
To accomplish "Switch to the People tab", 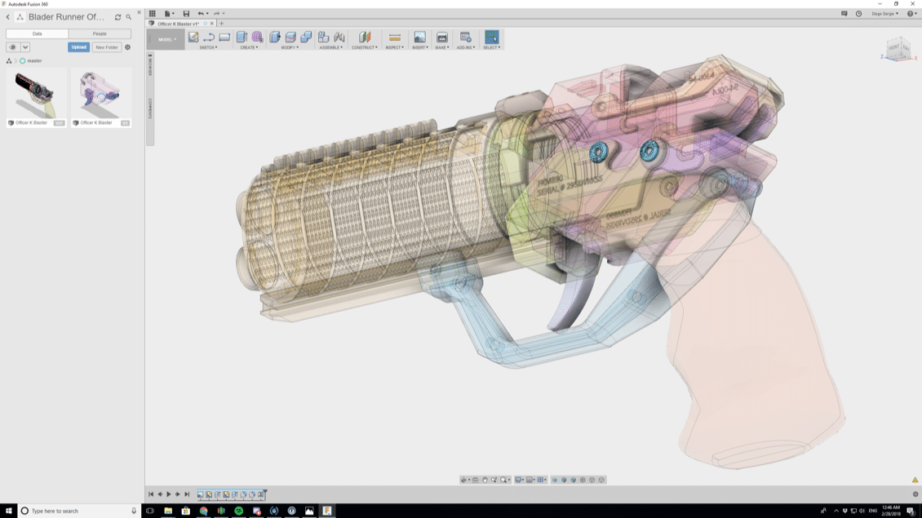I will pyautogui.click(x=100, y=33).
